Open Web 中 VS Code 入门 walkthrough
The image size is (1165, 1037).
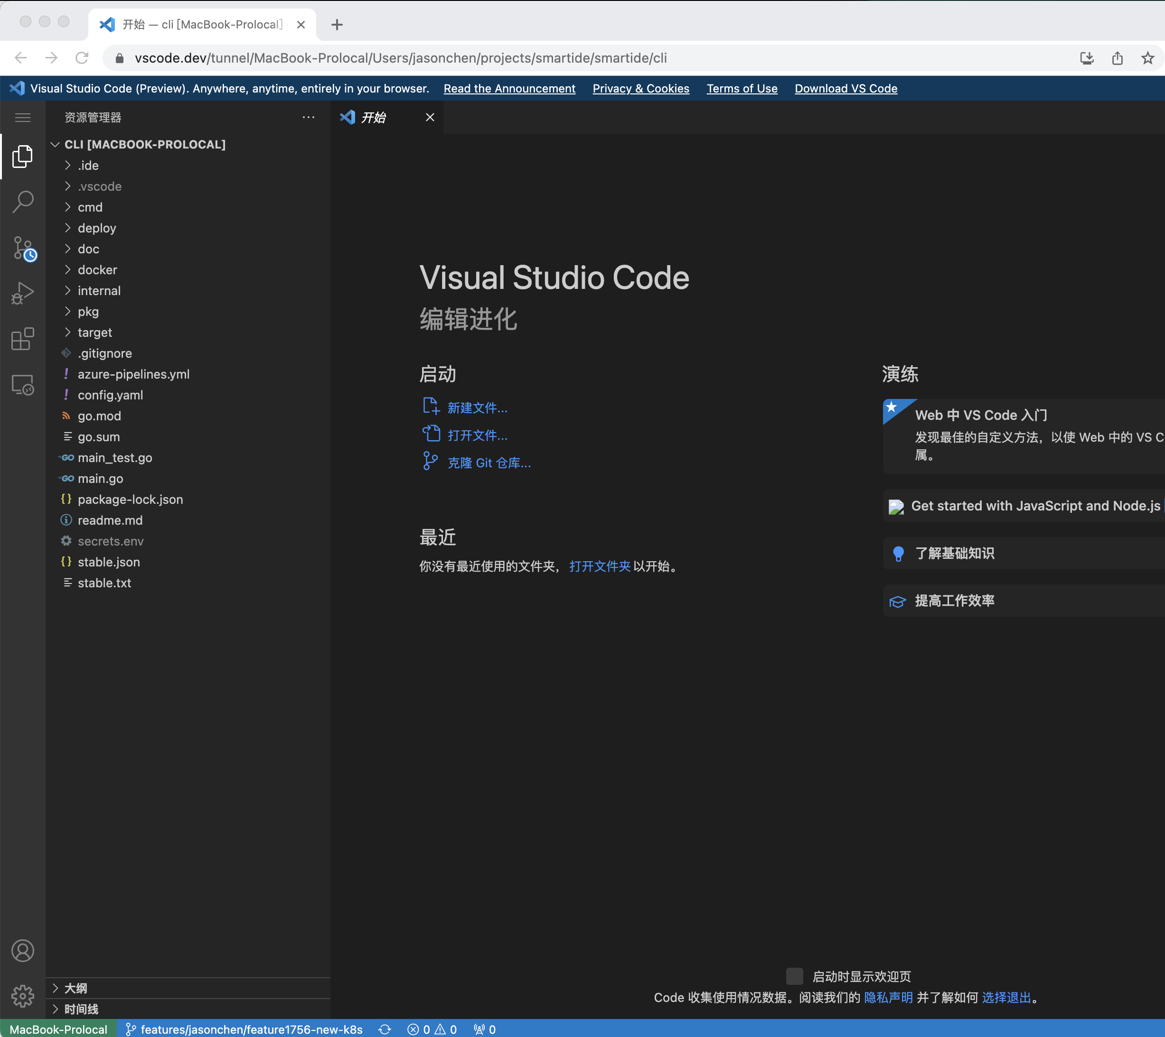[x=1024, y=436]
